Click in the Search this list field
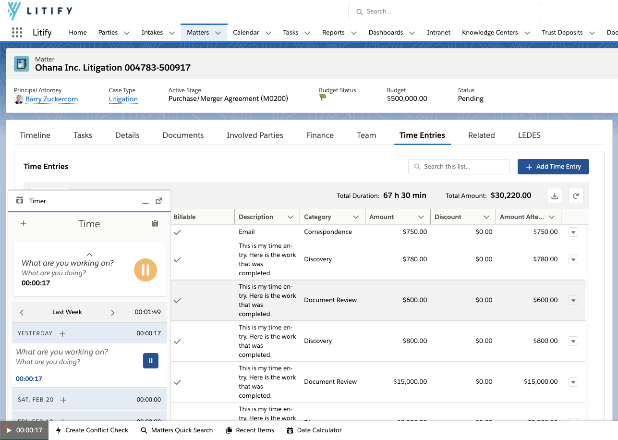 pos(459,166)
